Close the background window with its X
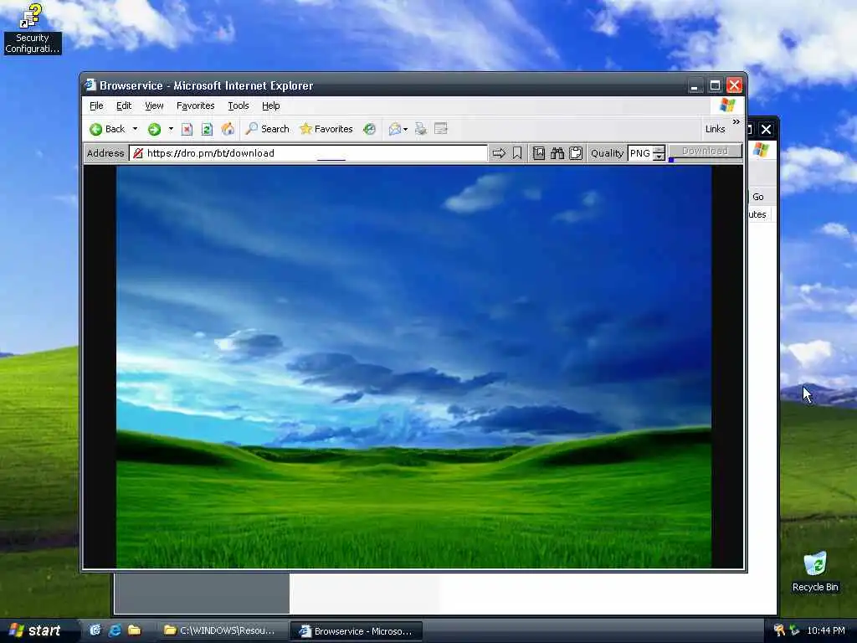Image resolution: width=857 pixels, height=643 pixels. point(767,130)
